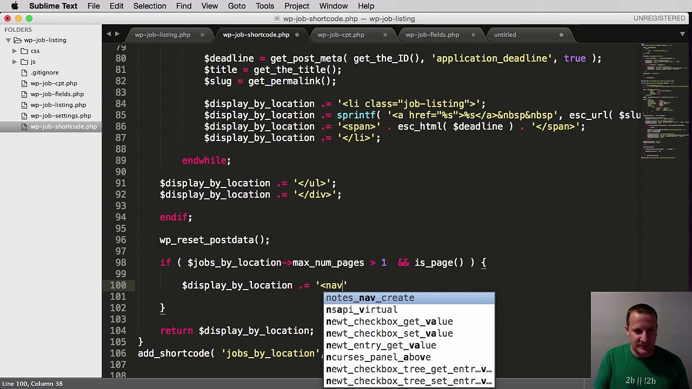Choose newt_checkbox_tree_get_entr… autocomplete suggestion
The height and width of the screenshot is (389, 692).
409,369
